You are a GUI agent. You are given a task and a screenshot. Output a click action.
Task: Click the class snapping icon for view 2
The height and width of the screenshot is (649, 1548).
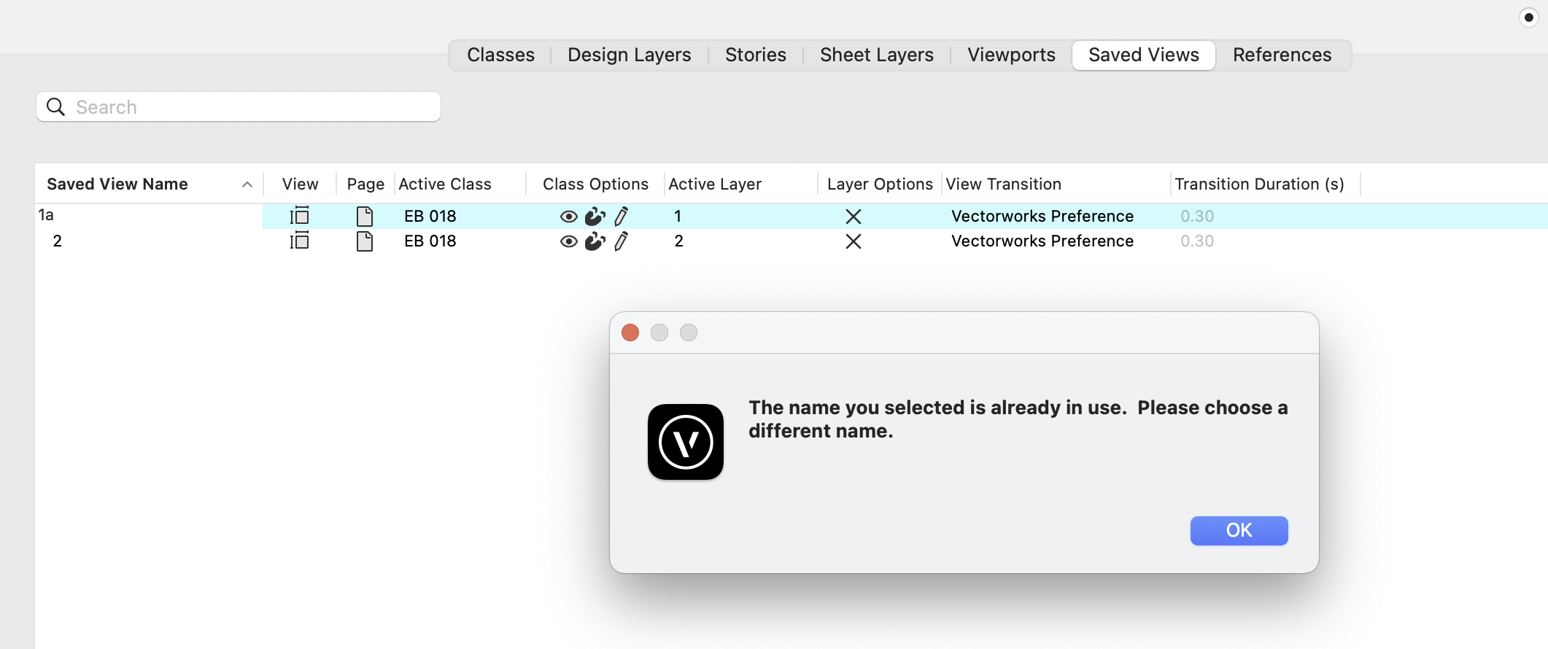(x=595, y=241)
